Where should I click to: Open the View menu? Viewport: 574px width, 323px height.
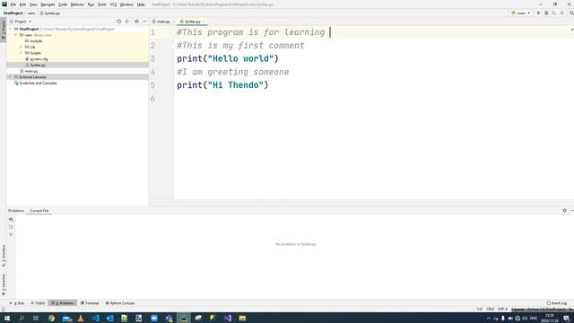tap(33, 4)
